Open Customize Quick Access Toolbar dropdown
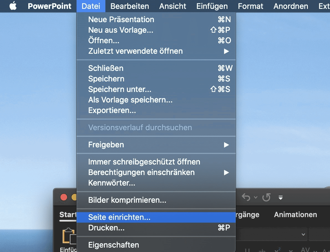This screenshot has width=330, height=252. coord(281,197)
